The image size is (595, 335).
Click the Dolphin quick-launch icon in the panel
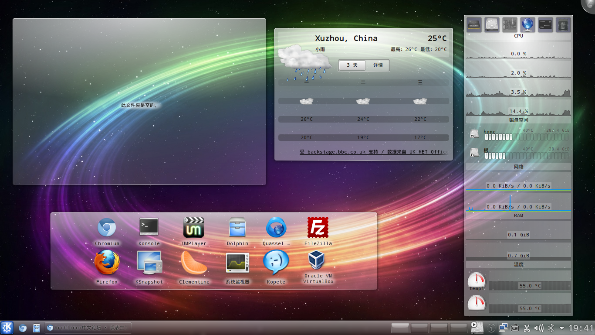[37, 328]
